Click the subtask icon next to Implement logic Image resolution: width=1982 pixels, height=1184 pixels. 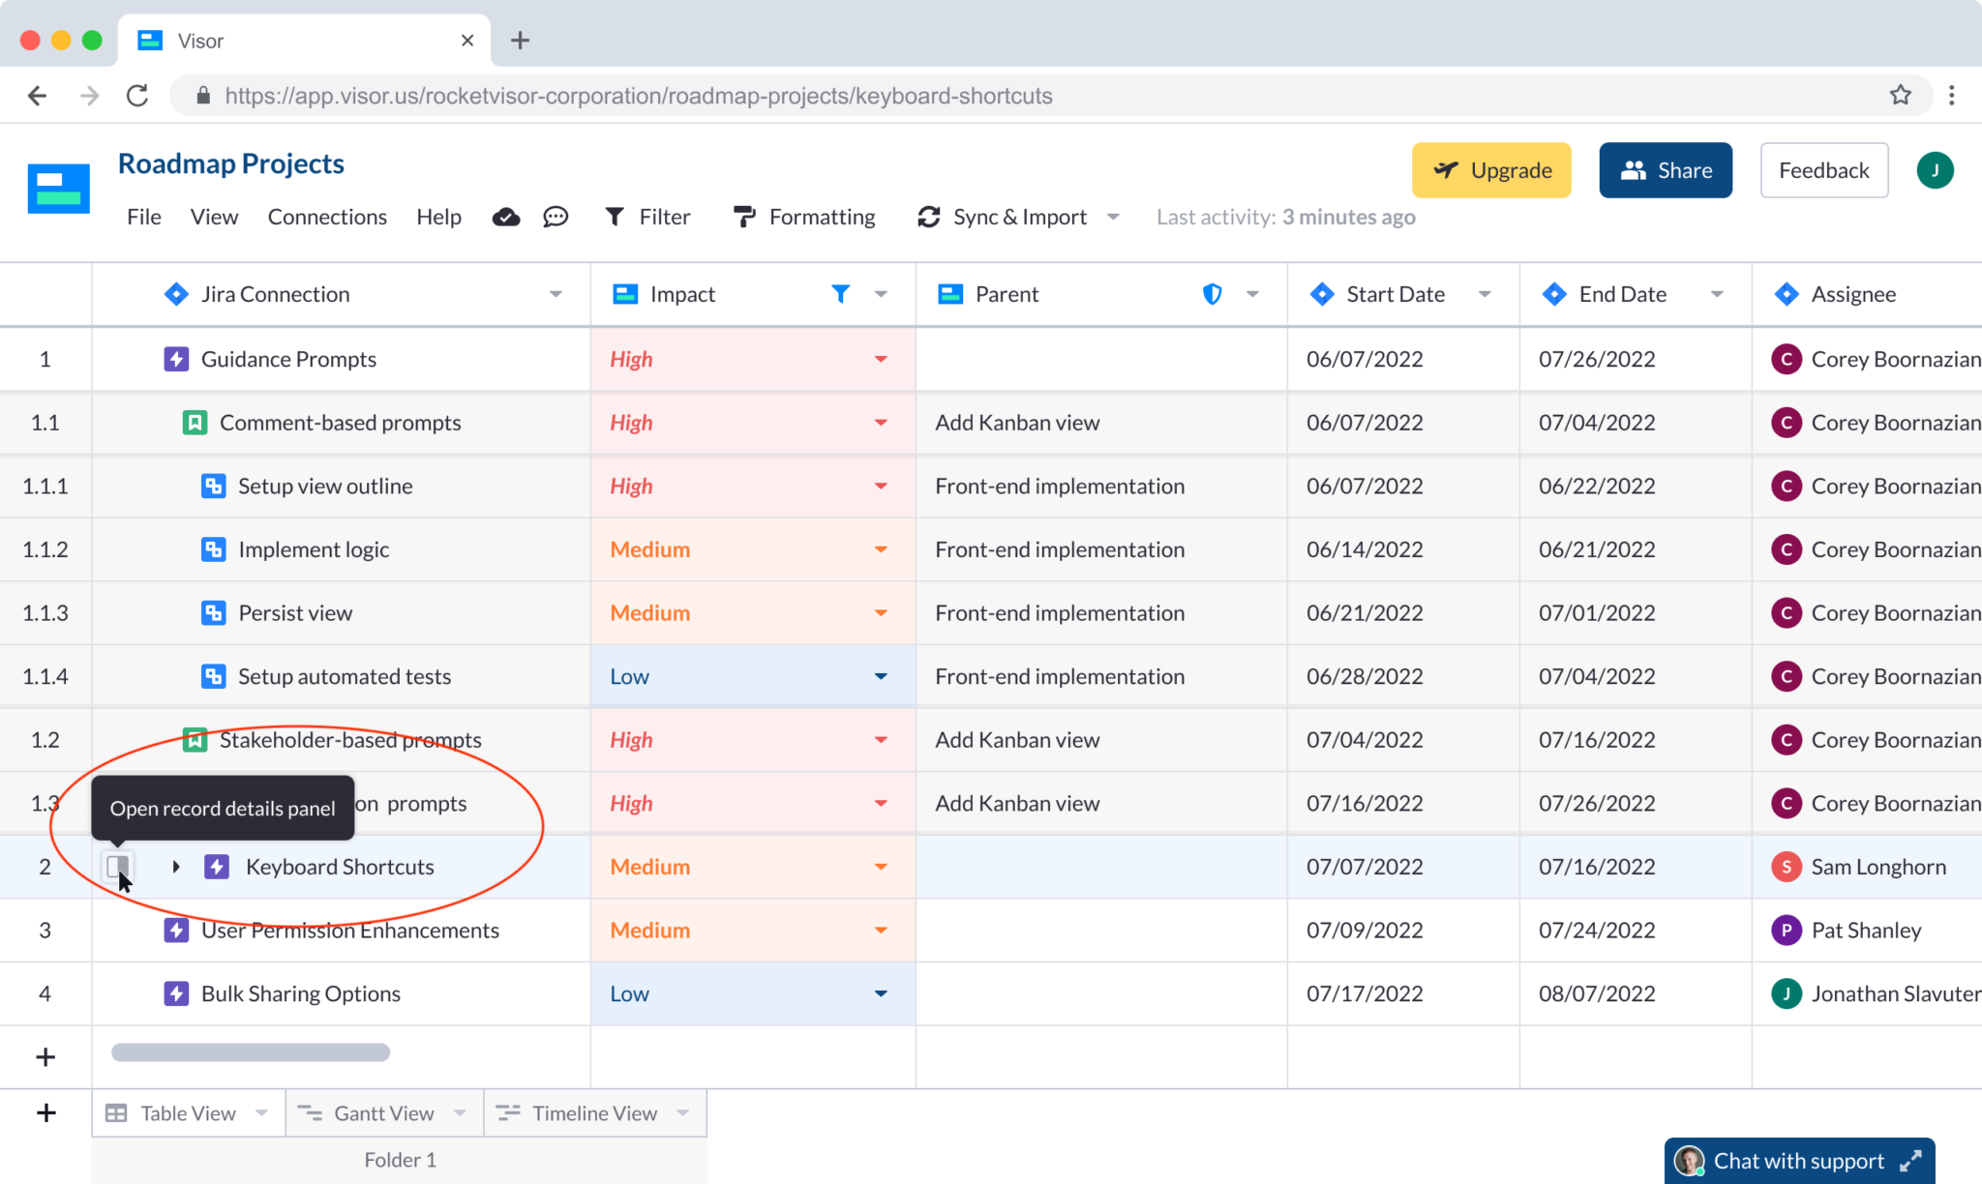[213, 549]
